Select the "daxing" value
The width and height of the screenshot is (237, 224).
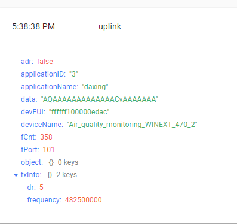(x=95, y=87)
